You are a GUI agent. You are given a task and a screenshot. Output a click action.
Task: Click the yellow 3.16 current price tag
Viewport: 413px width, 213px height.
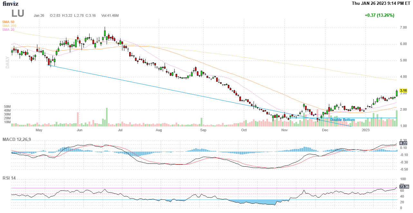tap(403, 90)
